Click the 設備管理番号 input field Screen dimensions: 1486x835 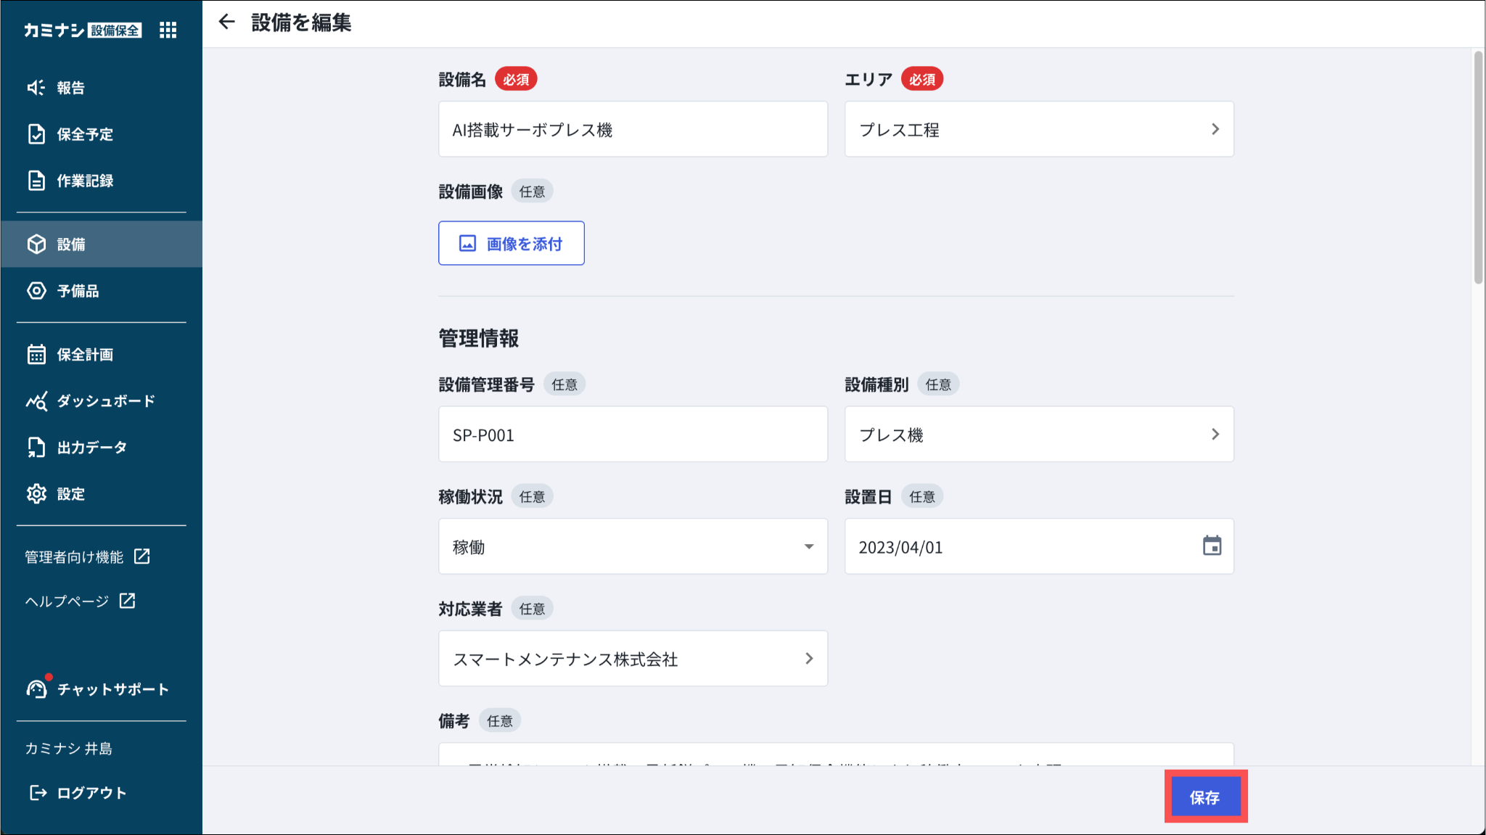[633, 435]
